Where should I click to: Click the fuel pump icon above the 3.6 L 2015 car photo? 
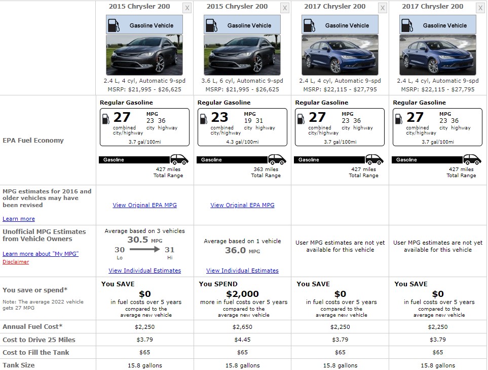pos(211,25)
